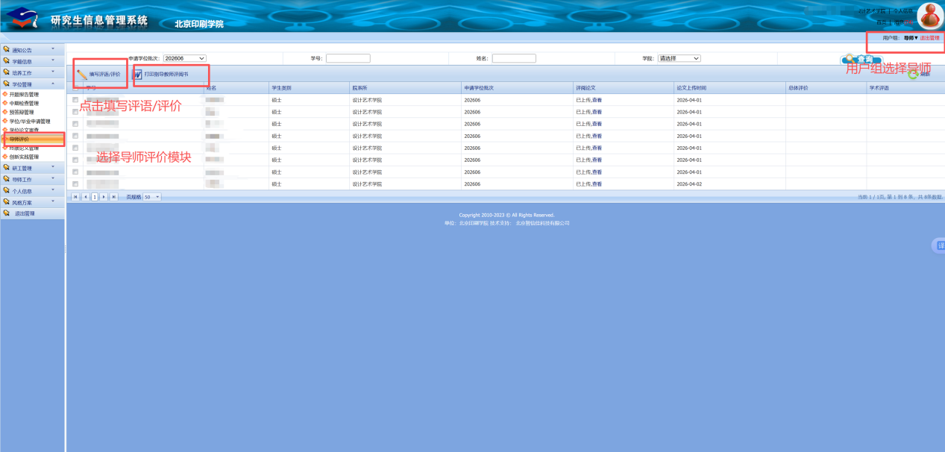Go to the next page in pager
This screenshot has height=452, width=945.
tap(104, 197)
